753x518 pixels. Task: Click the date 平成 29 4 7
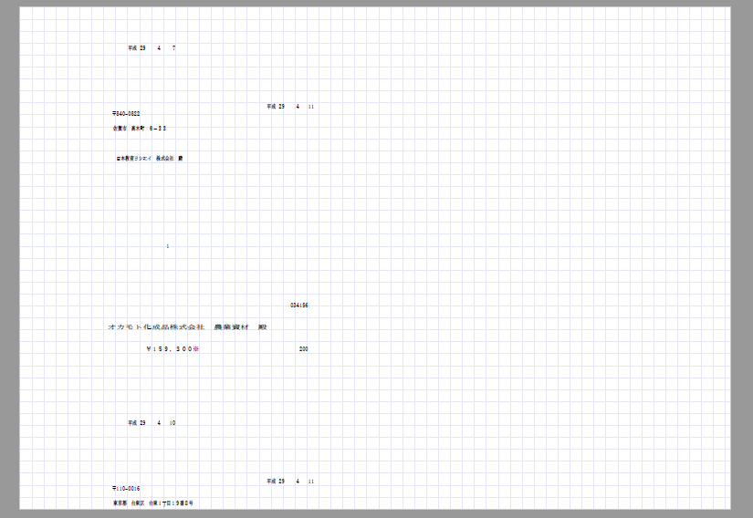[x=152, y=47]
